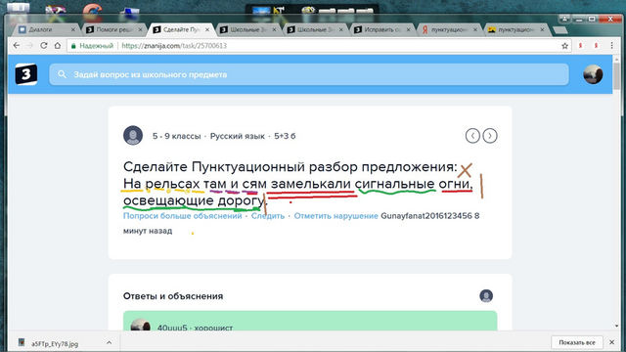The width and height of the screenshot is (626, 352).
Task: Click the question author's avatar
Action: tap(133, 135)
